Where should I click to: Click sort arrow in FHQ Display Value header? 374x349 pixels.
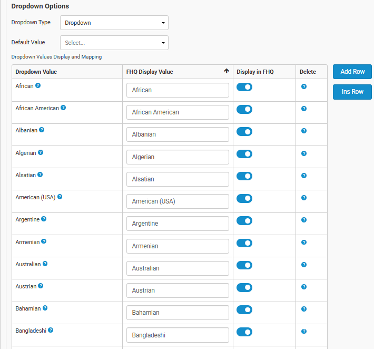pyautogui.click(x=227, y=72)
